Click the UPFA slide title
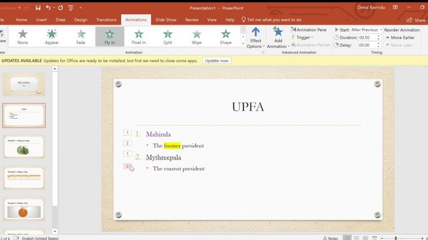This screenshot has height=240, width=428. point(248,107)
